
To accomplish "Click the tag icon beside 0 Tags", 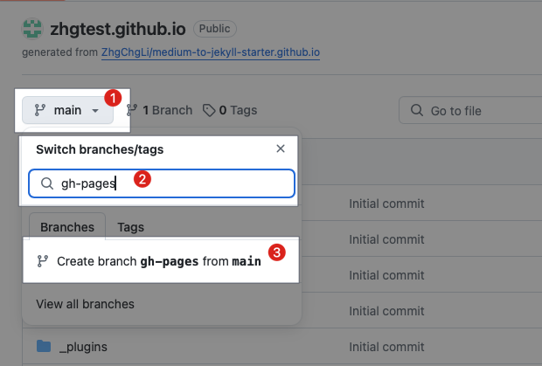I will point(208,110).
